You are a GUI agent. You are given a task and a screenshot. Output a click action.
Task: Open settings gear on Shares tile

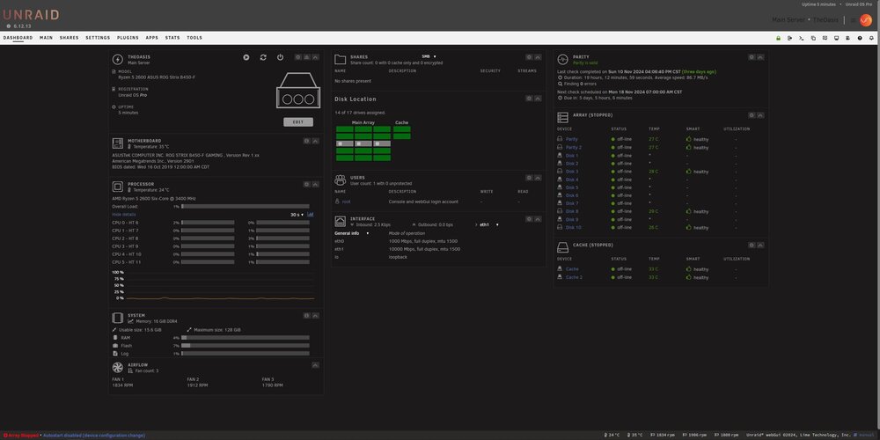[529, 57]
